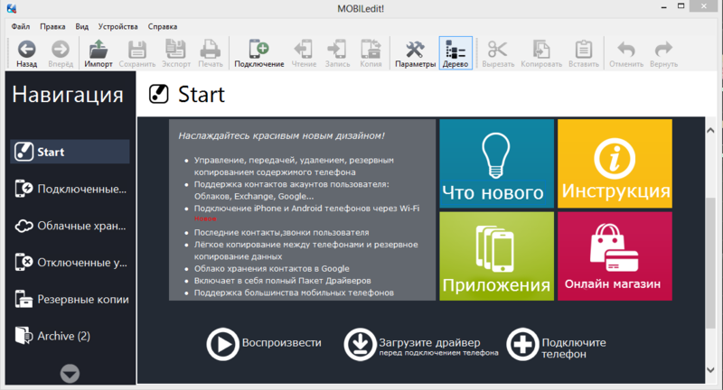Click 'Включает в себя полный Пакет Драйверов'
This screenshot has width=723, height=390.
pyautogui.click(x=282, y=281)
